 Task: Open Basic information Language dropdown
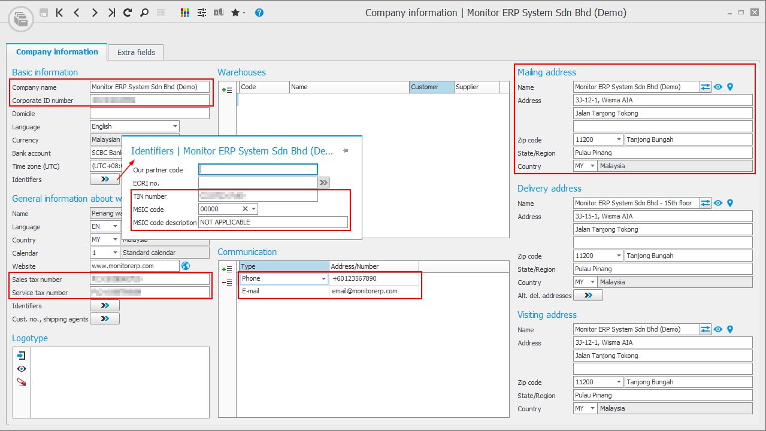(x=175, y=126)
